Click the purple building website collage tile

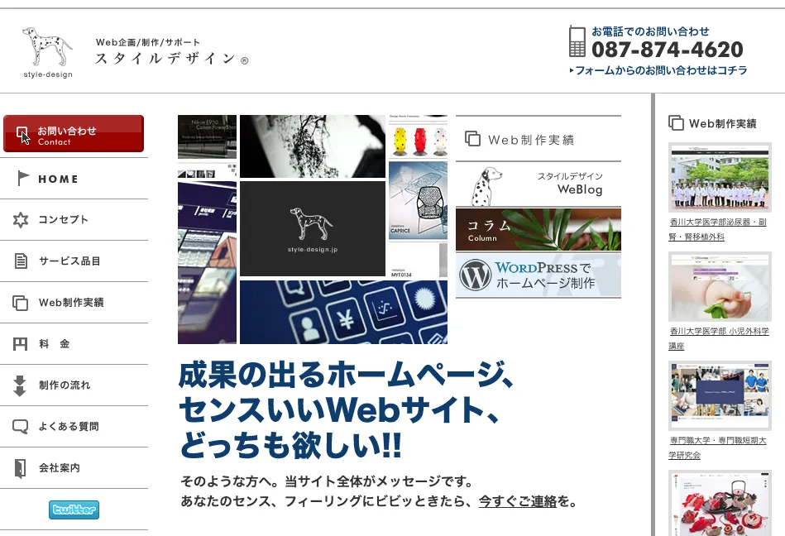tap(207, 262)
